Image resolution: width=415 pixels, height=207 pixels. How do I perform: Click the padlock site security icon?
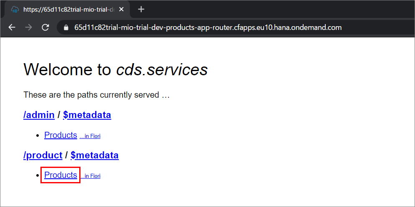66,27
